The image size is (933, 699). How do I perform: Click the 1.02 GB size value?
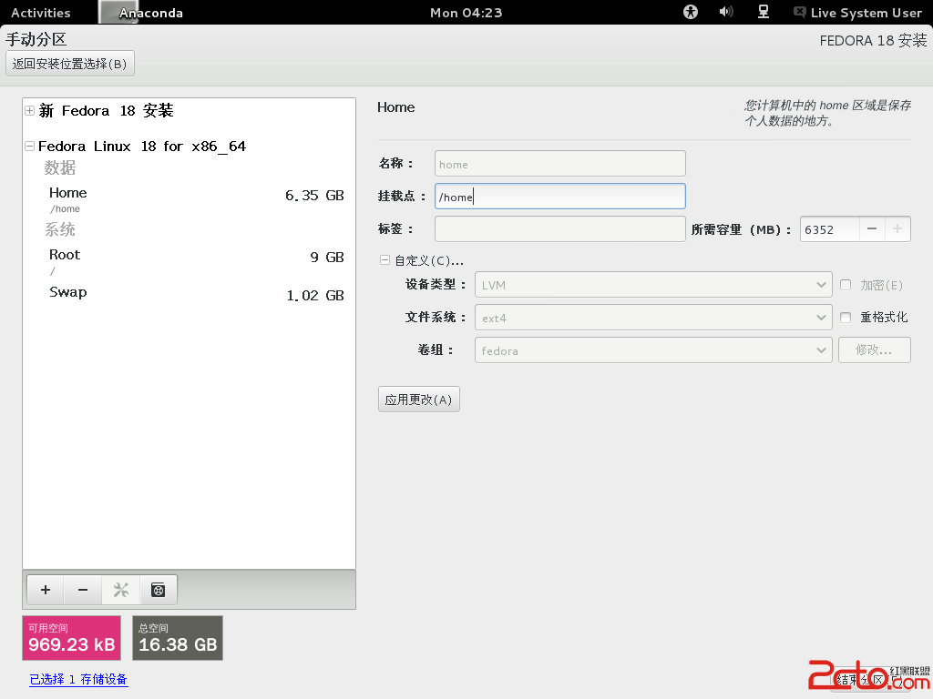[314, 296]
